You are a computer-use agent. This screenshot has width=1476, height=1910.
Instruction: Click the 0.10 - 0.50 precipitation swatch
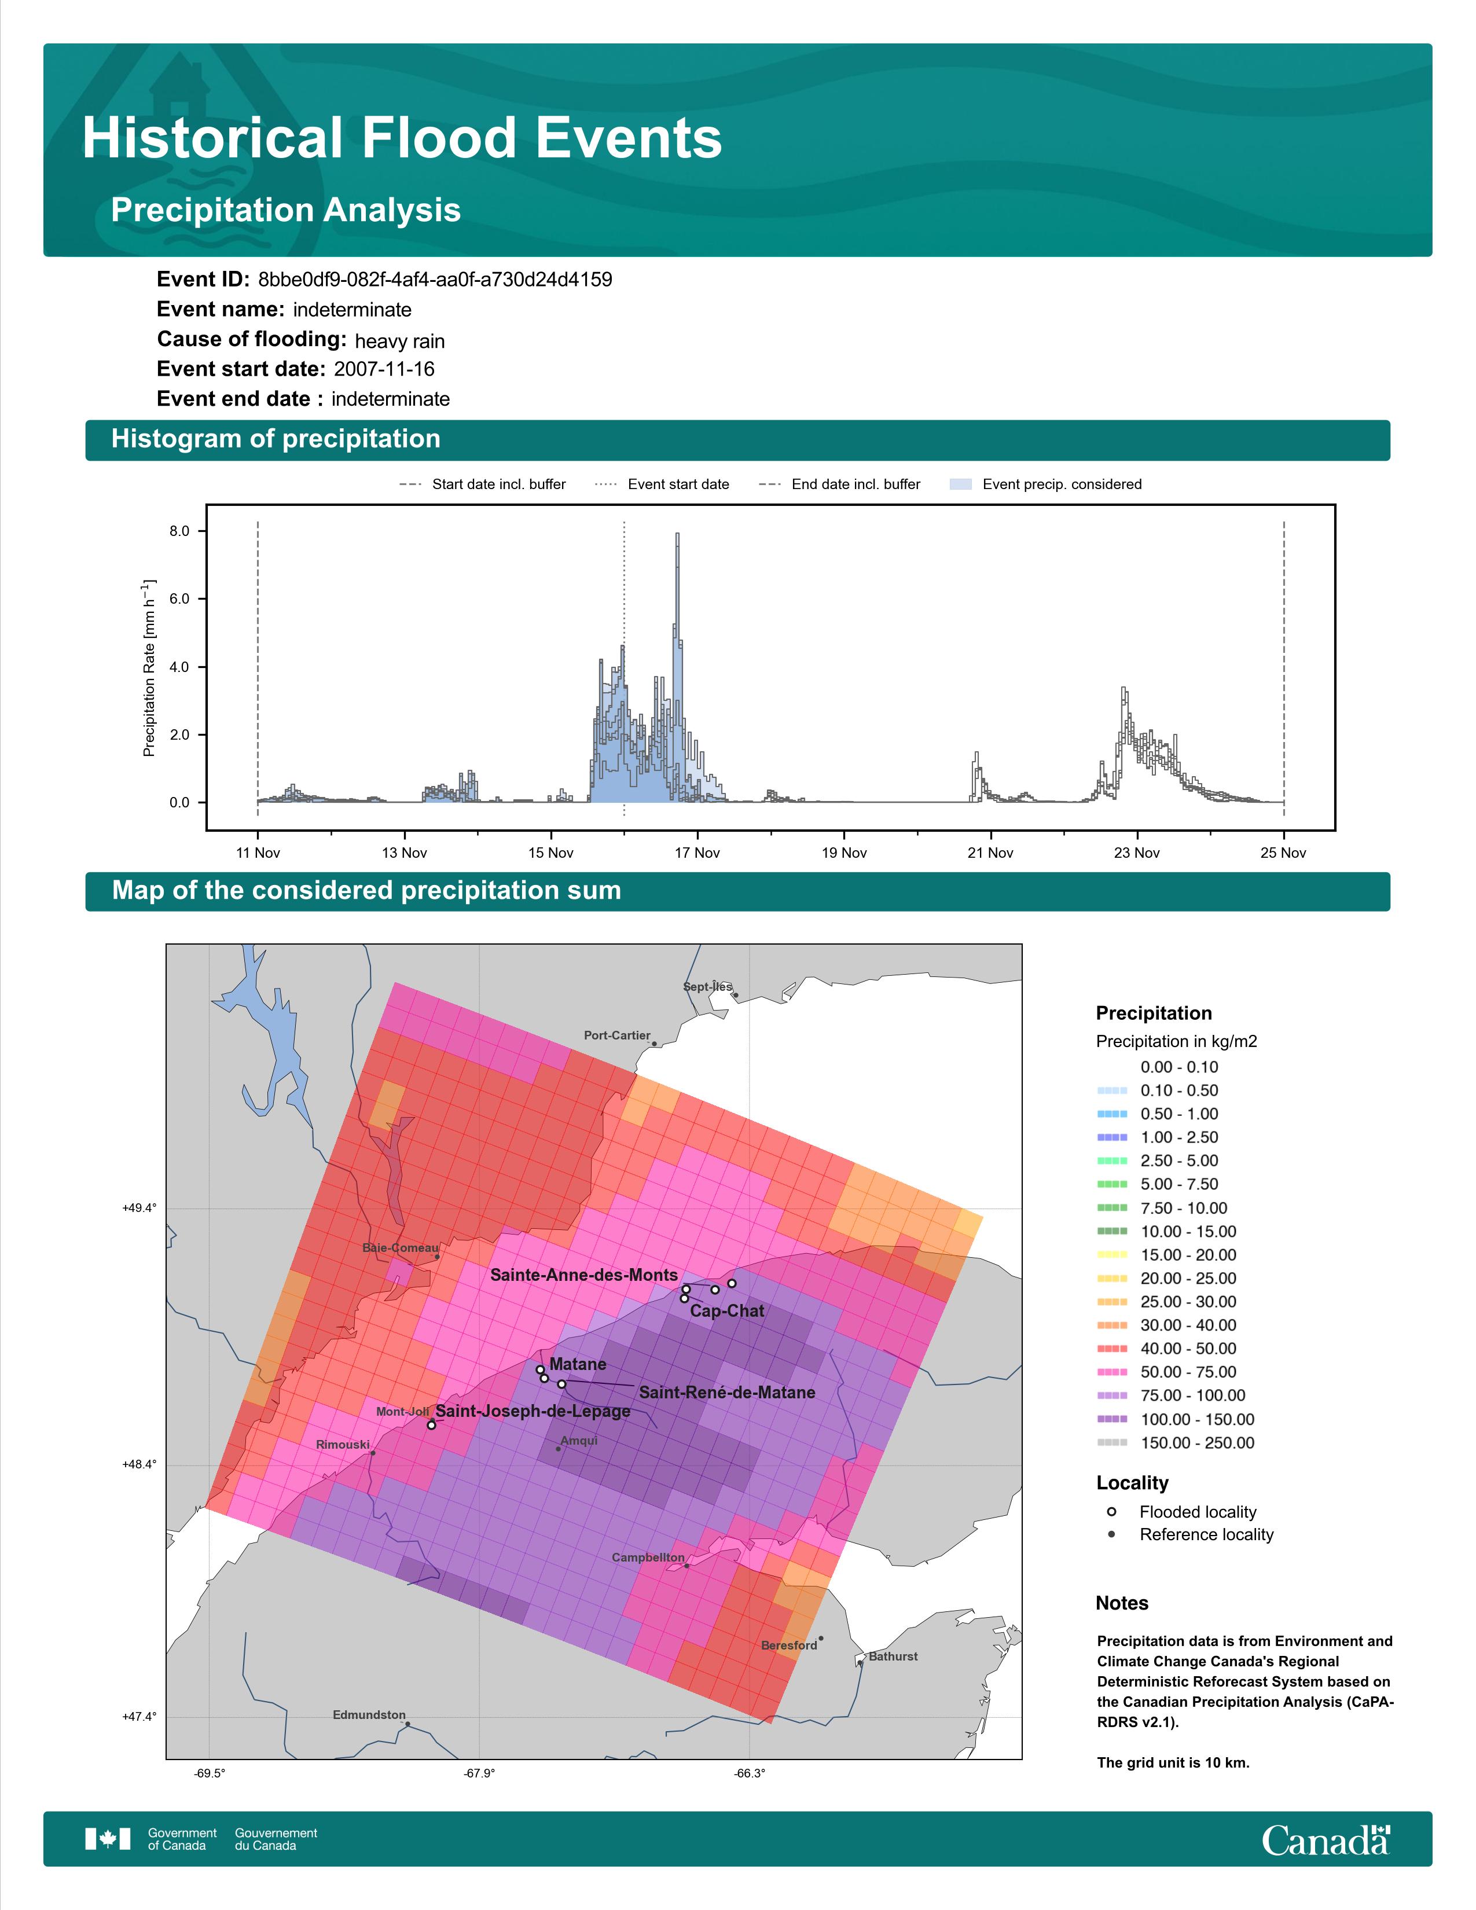coord(1111,1090)
